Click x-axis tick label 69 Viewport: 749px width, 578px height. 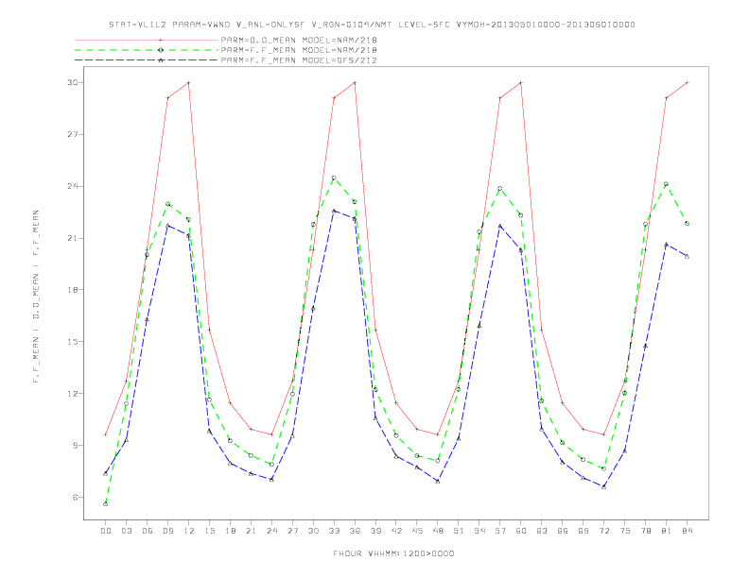[x=584, y=531]
